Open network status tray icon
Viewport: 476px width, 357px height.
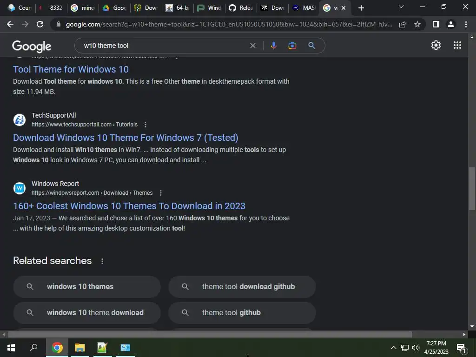click(x=405, y=348)
